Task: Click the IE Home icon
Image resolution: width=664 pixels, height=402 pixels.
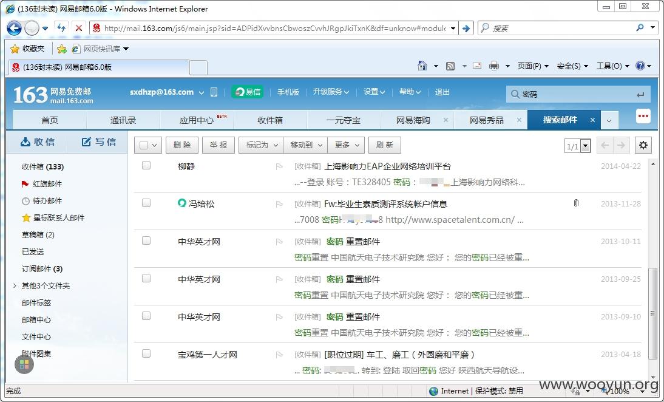Action: point(422,66)
